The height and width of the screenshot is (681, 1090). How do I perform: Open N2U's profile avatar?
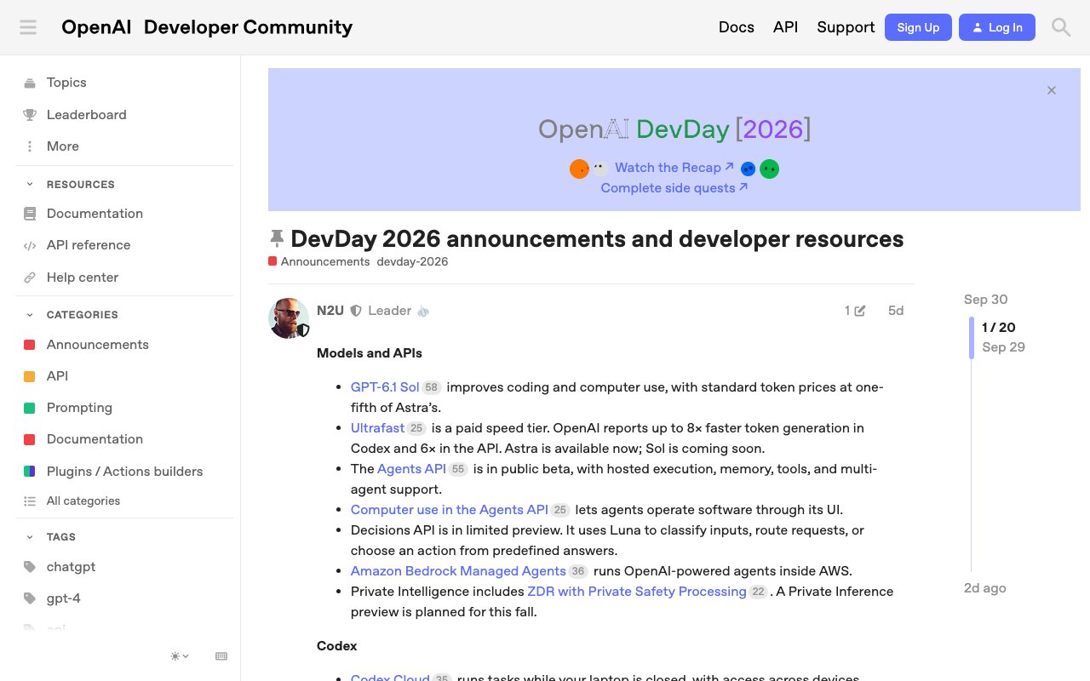point(288,318)
